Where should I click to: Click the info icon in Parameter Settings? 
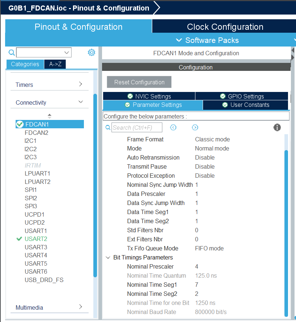click(x=277, y=128)
